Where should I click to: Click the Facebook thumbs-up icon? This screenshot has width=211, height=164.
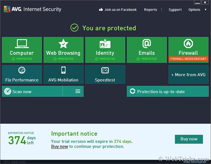[101, 10]
